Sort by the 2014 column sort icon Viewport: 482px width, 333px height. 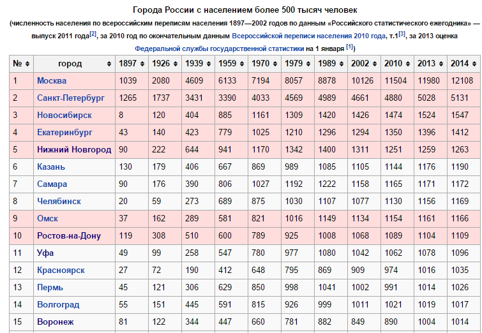pyautogui.click(x=473, y=64)
